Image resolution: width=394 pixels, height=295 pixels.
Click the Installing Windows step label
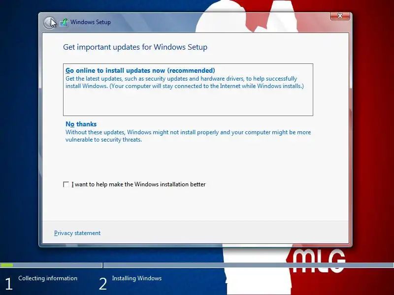(137, 278)
